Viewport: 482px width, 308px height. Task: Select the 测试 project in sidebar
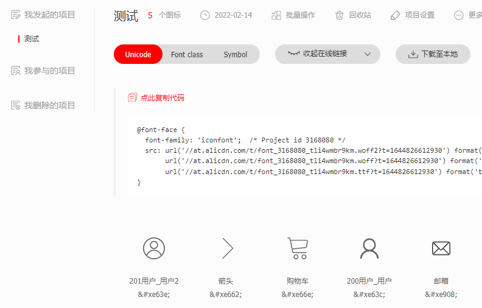tap(32, 39)
